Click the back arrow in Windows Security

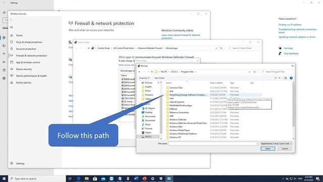click(12, 20)
